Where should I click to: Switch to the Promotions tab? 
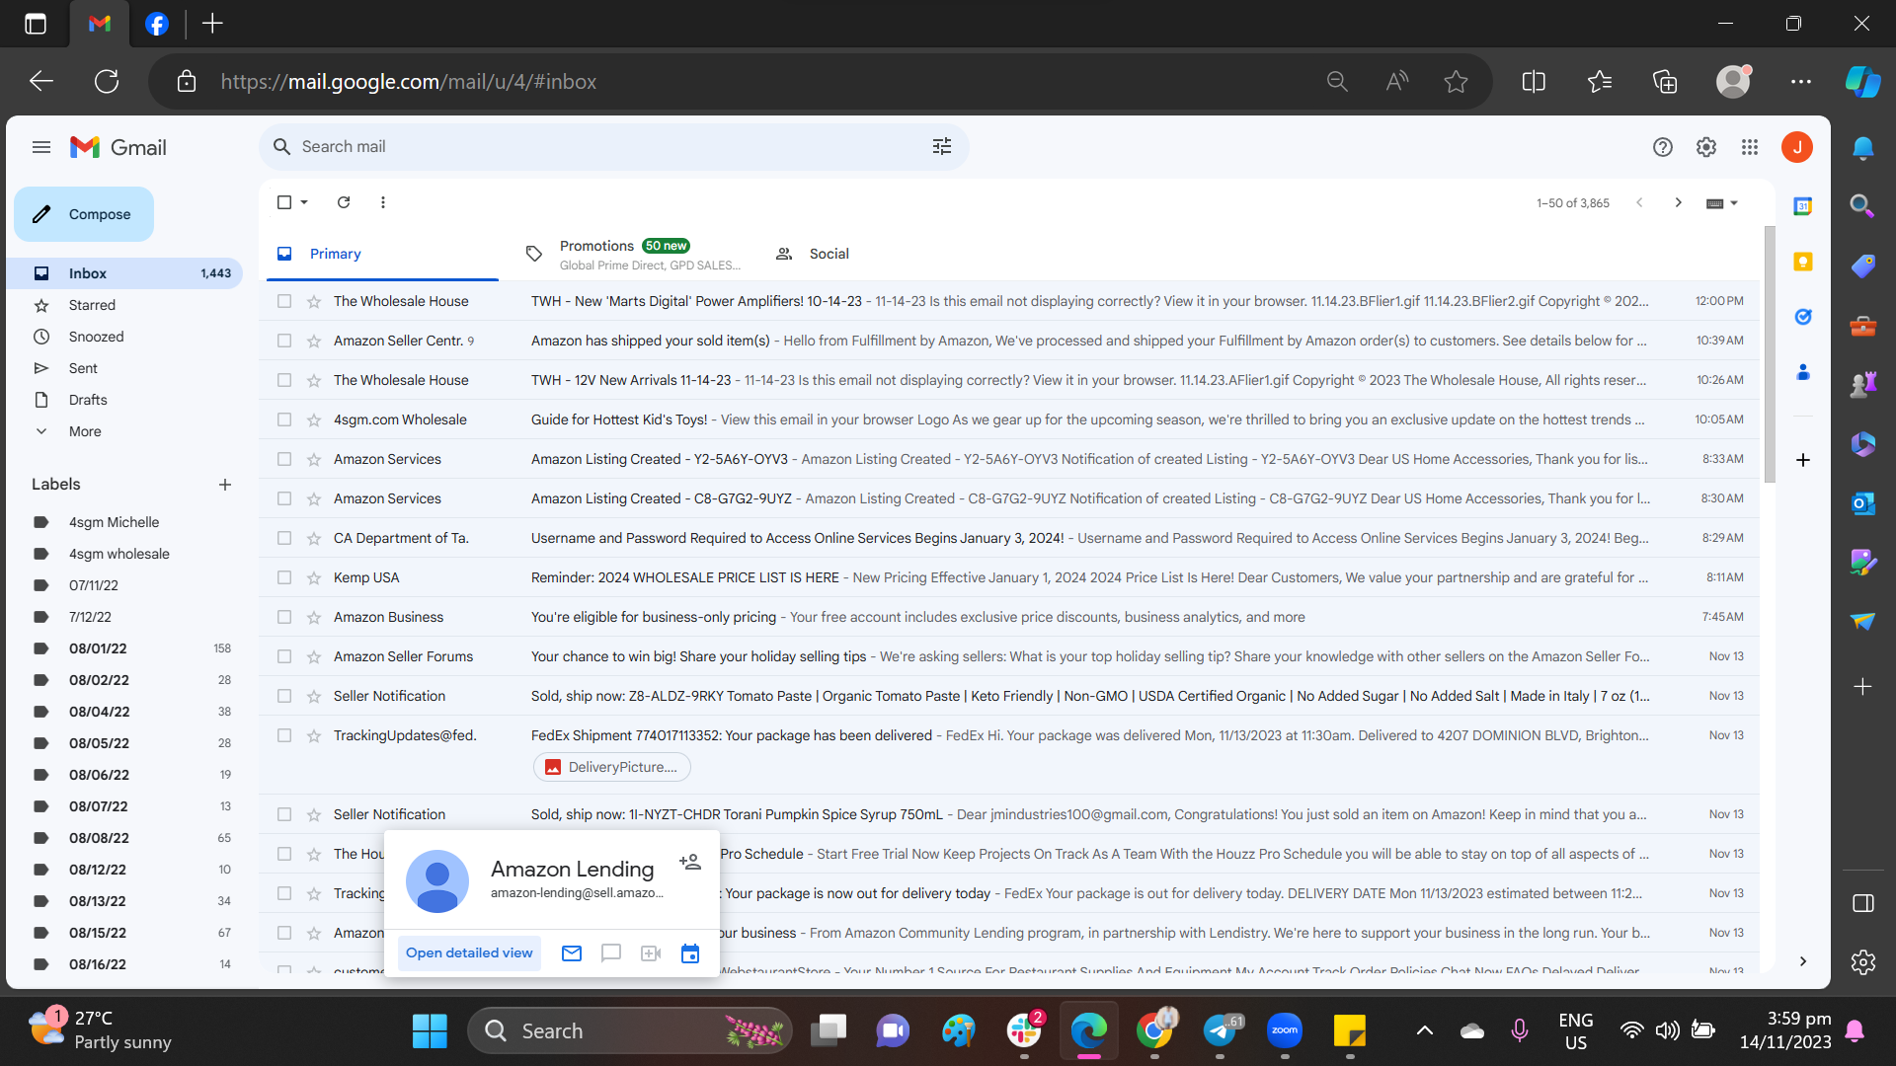click(632, 254)
